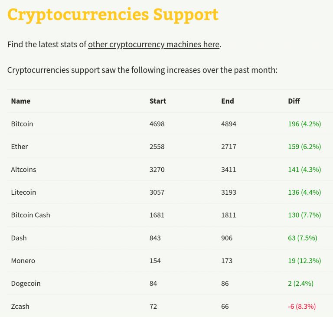Screen dimensions: 333x317
Task: Select the Monero row name
Action: tap(23, 261)
